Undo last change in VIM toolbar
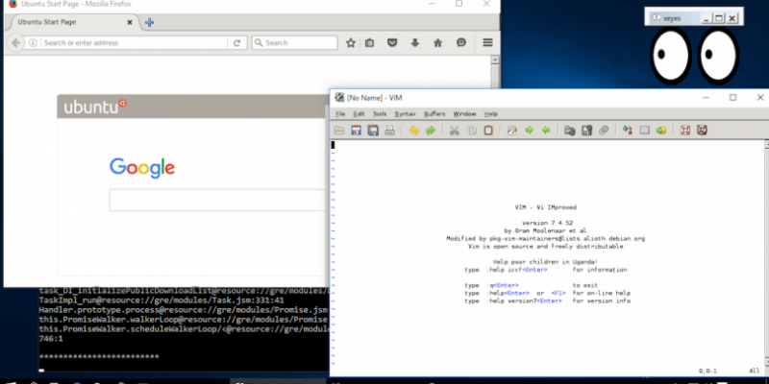 pyautogui.click(x=414, y=131)
